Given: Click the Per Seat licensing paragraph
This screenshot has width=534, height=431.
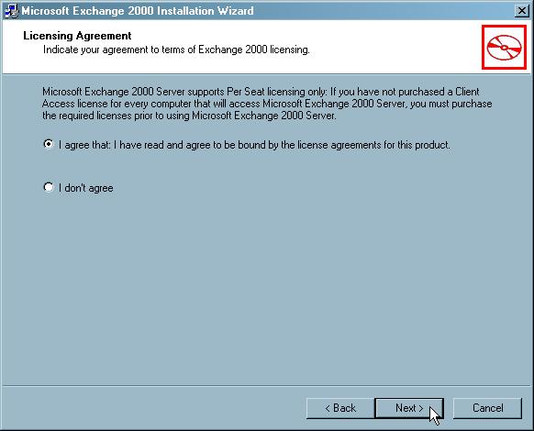Looking at the screenshot, I should click(x=267, y=104).
